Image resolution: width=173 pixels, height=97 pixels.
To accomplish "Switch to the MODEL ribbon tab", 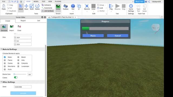I will pos(36,2).
